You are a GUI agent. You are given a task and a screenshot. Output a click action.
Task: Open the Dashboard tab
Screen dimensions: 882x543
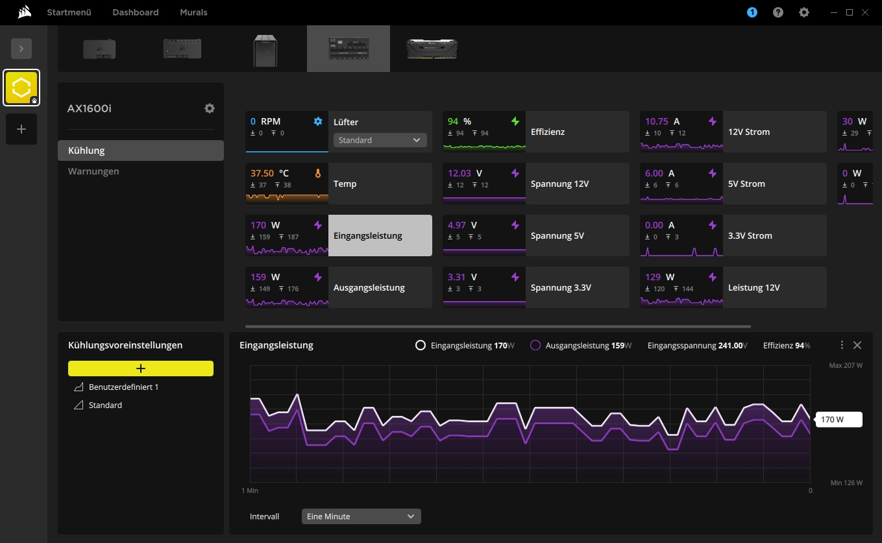(136, 12)
